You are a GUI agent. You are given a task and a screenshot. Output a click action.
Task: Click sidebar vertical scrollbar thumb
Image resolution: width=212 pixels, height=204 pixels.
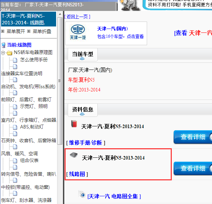coord(60,81)
